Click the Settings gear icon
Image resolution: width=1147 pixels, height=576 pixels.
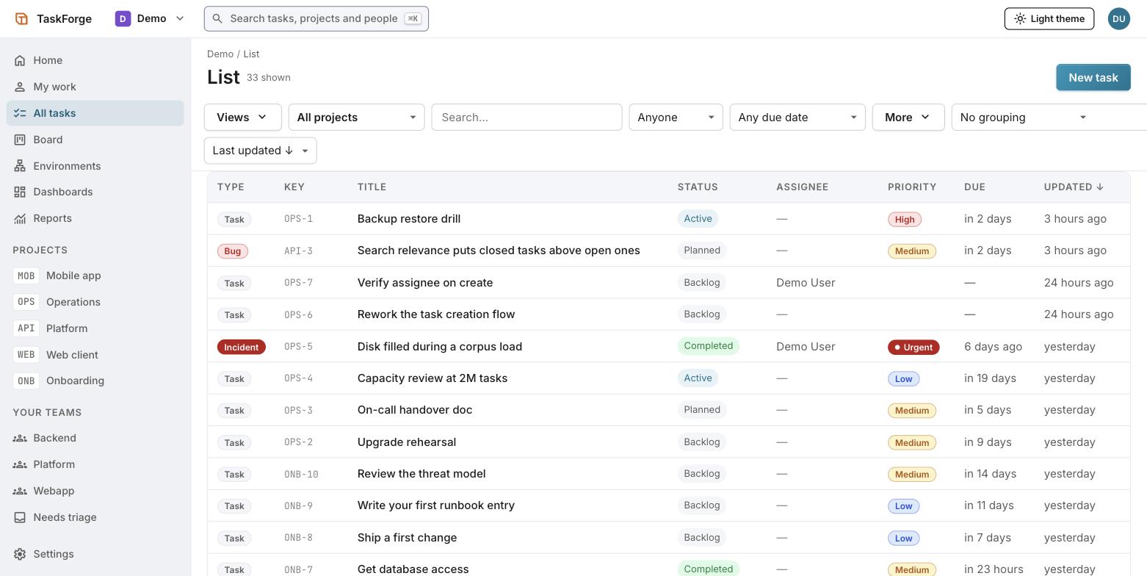(20, 554)
